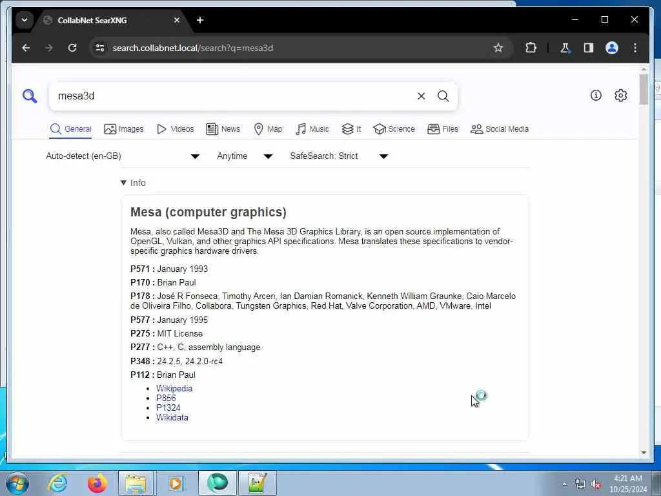Image resolution: width=661 pixels, height=496 pixels.
Task: Open the Windows Start button
Action: (x=17, y=483)
